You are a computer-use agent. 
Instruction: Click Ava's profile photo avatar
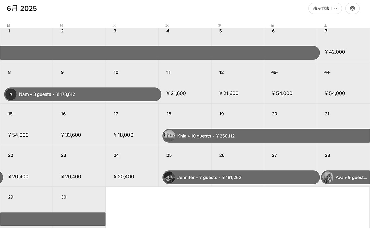[x=327, y=177]
